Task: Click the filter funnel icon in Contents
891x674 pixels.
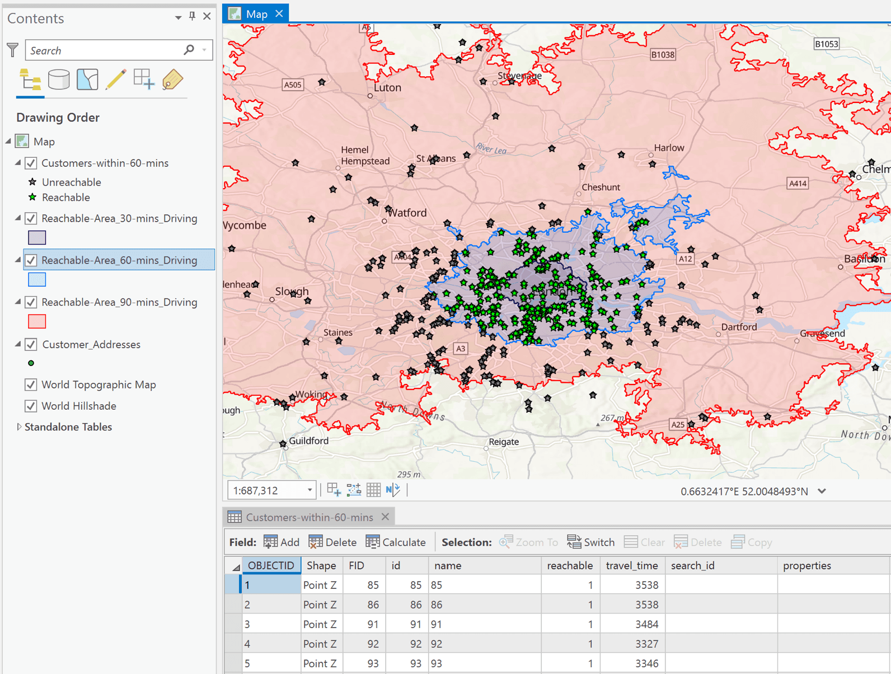Action: [x=12, y=50]
